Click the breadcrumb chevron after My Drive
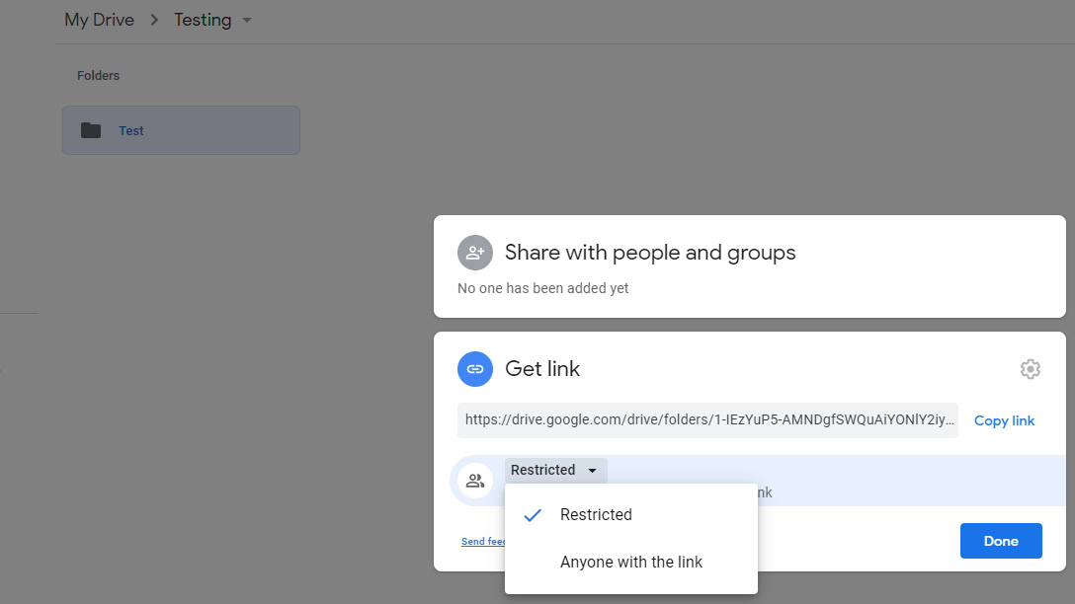 [154, 20]
